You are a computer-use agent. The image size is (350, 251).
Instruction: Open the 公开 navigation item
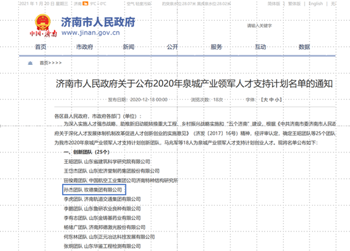pos(172,47)
